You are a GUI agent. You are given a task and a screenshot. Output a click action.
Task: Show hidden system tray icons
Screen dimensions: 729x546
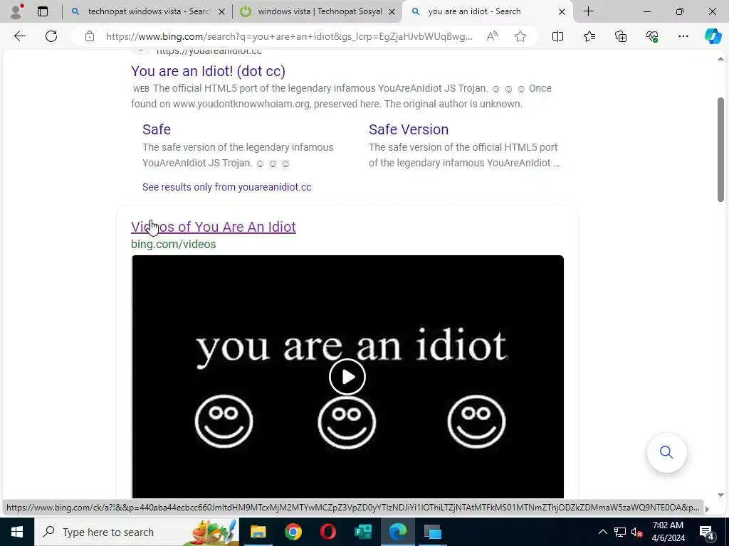[602, 532]
